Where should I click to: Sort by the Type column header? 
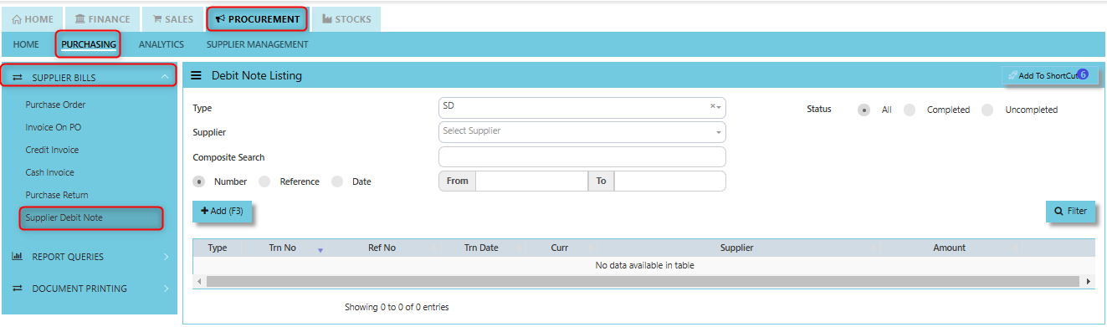[218, 248]
